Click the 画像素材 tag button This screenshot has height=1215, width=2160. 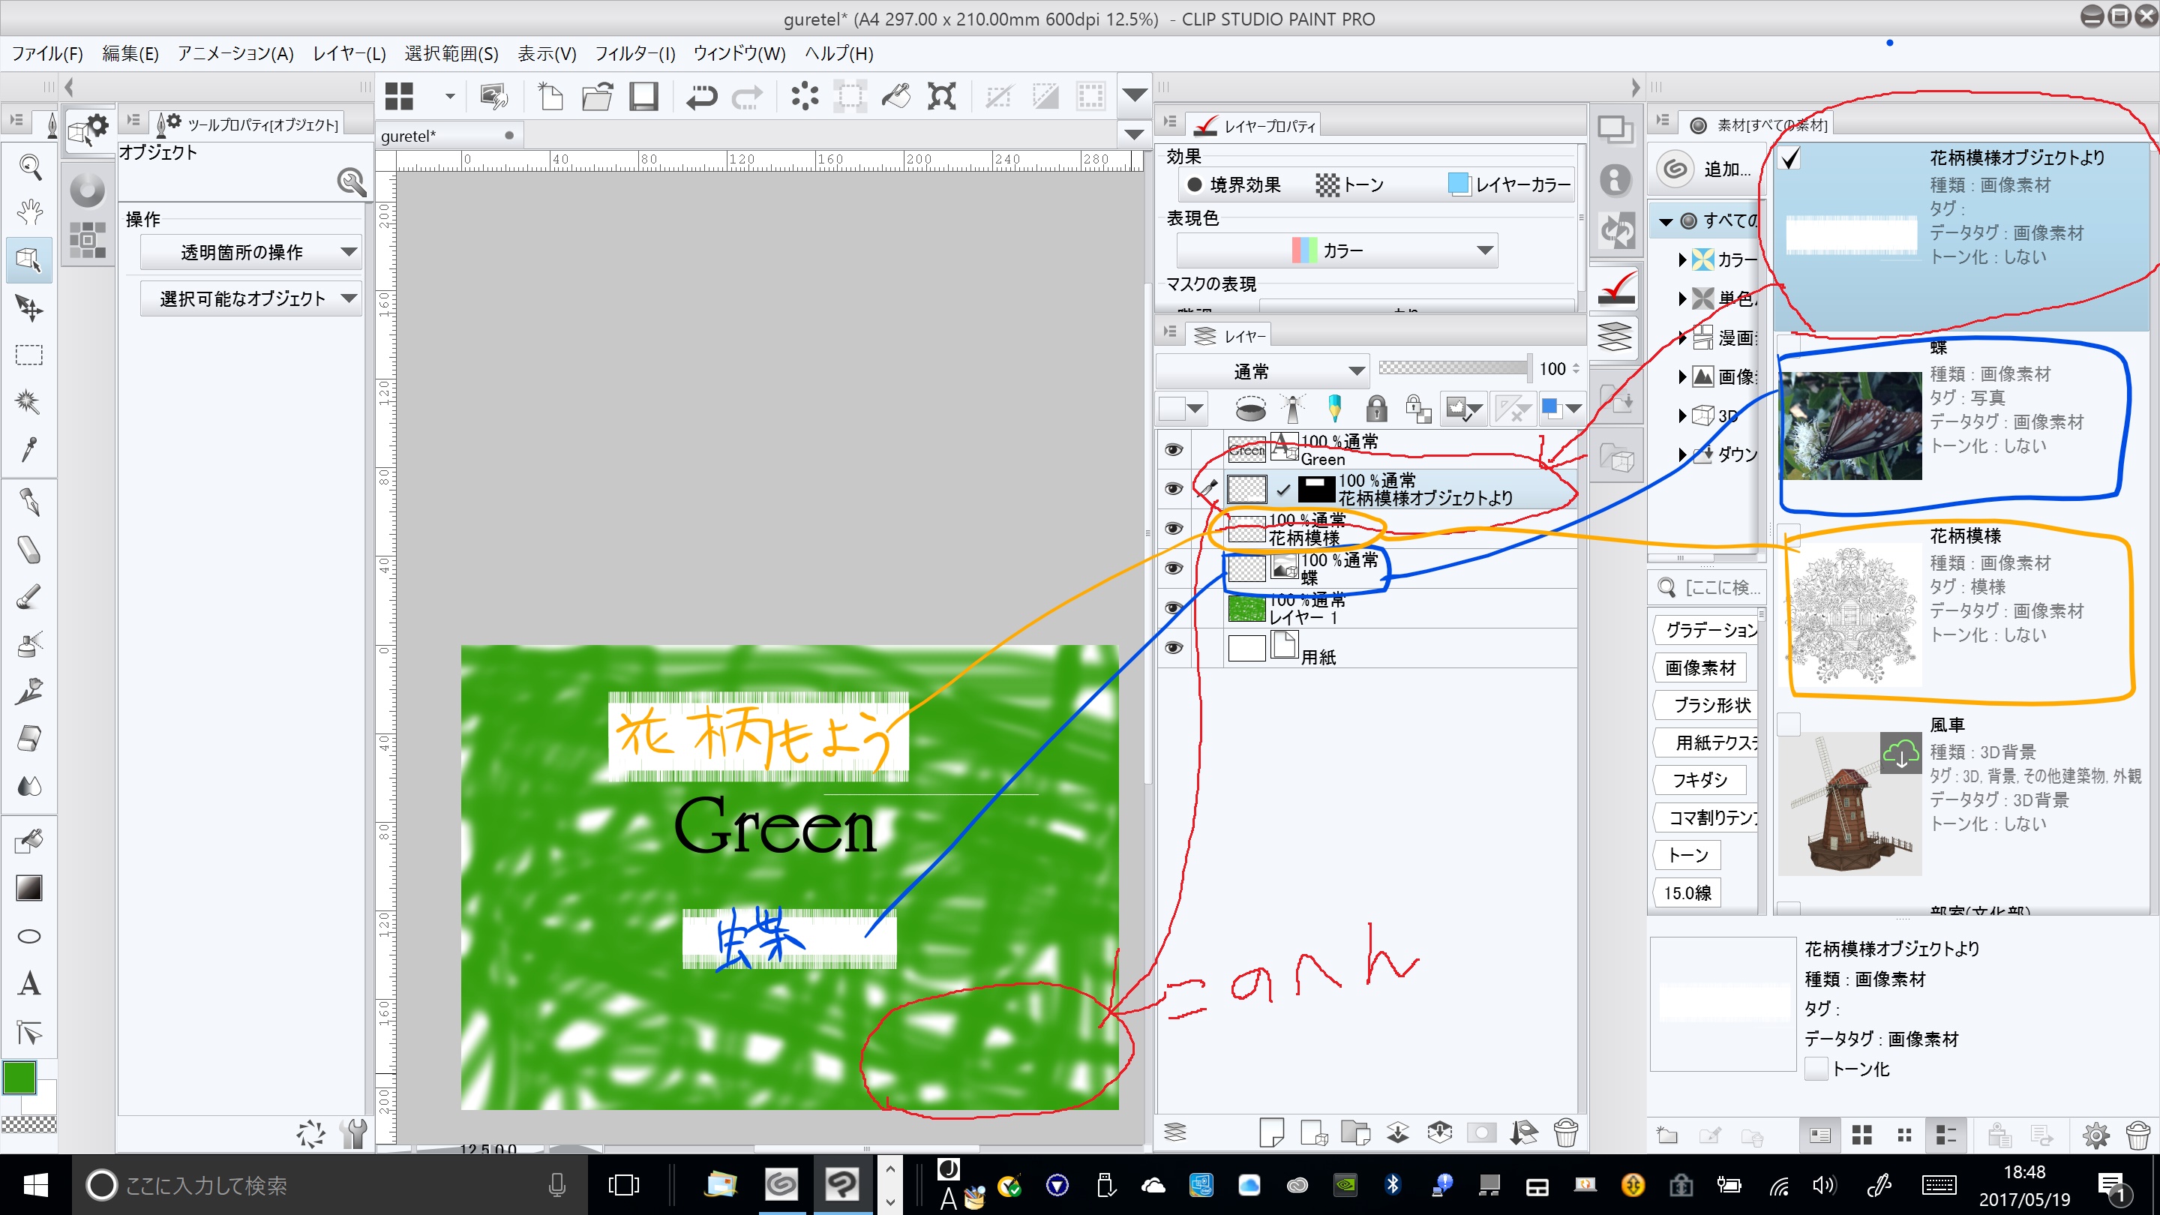click(1699, 668)
